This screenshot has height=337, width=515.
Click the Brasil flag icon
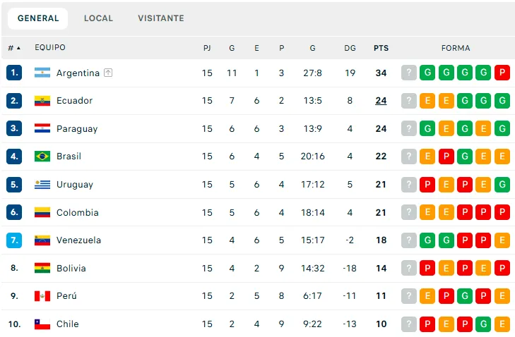click(x=42, y=157)
